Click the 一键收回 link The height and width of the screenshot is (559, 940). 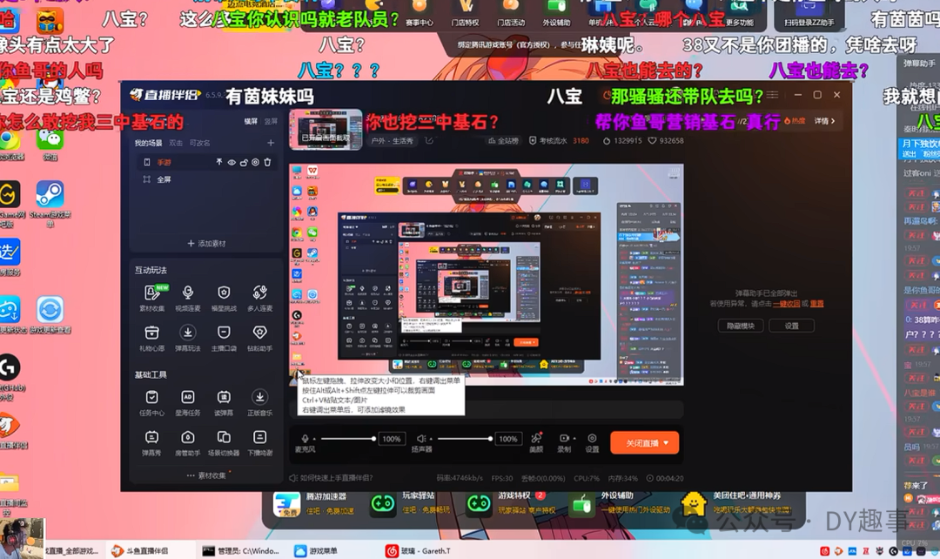coord(787,304)
